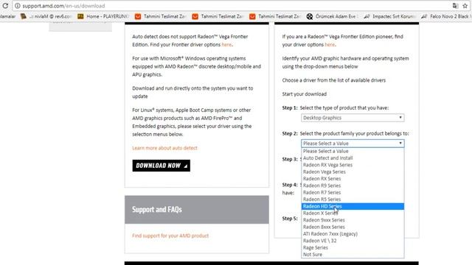Choose Radeon X Series option
The width and height of the screenshot is (472, 265).
[x=353, y=213]
